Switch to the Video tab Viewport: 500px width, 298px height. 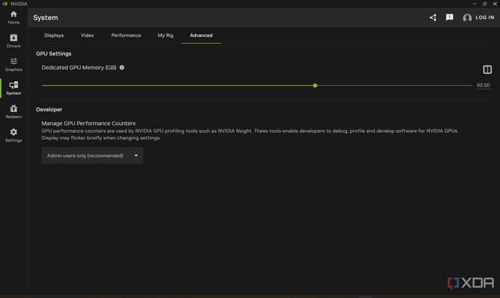87,35
